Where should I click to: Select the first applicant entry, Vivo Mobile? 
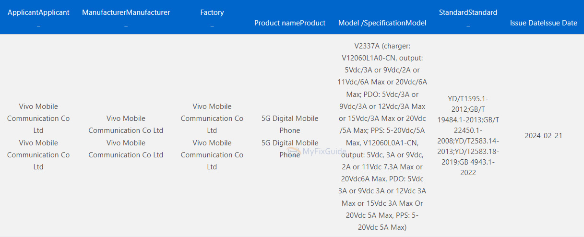pos(38,118)
